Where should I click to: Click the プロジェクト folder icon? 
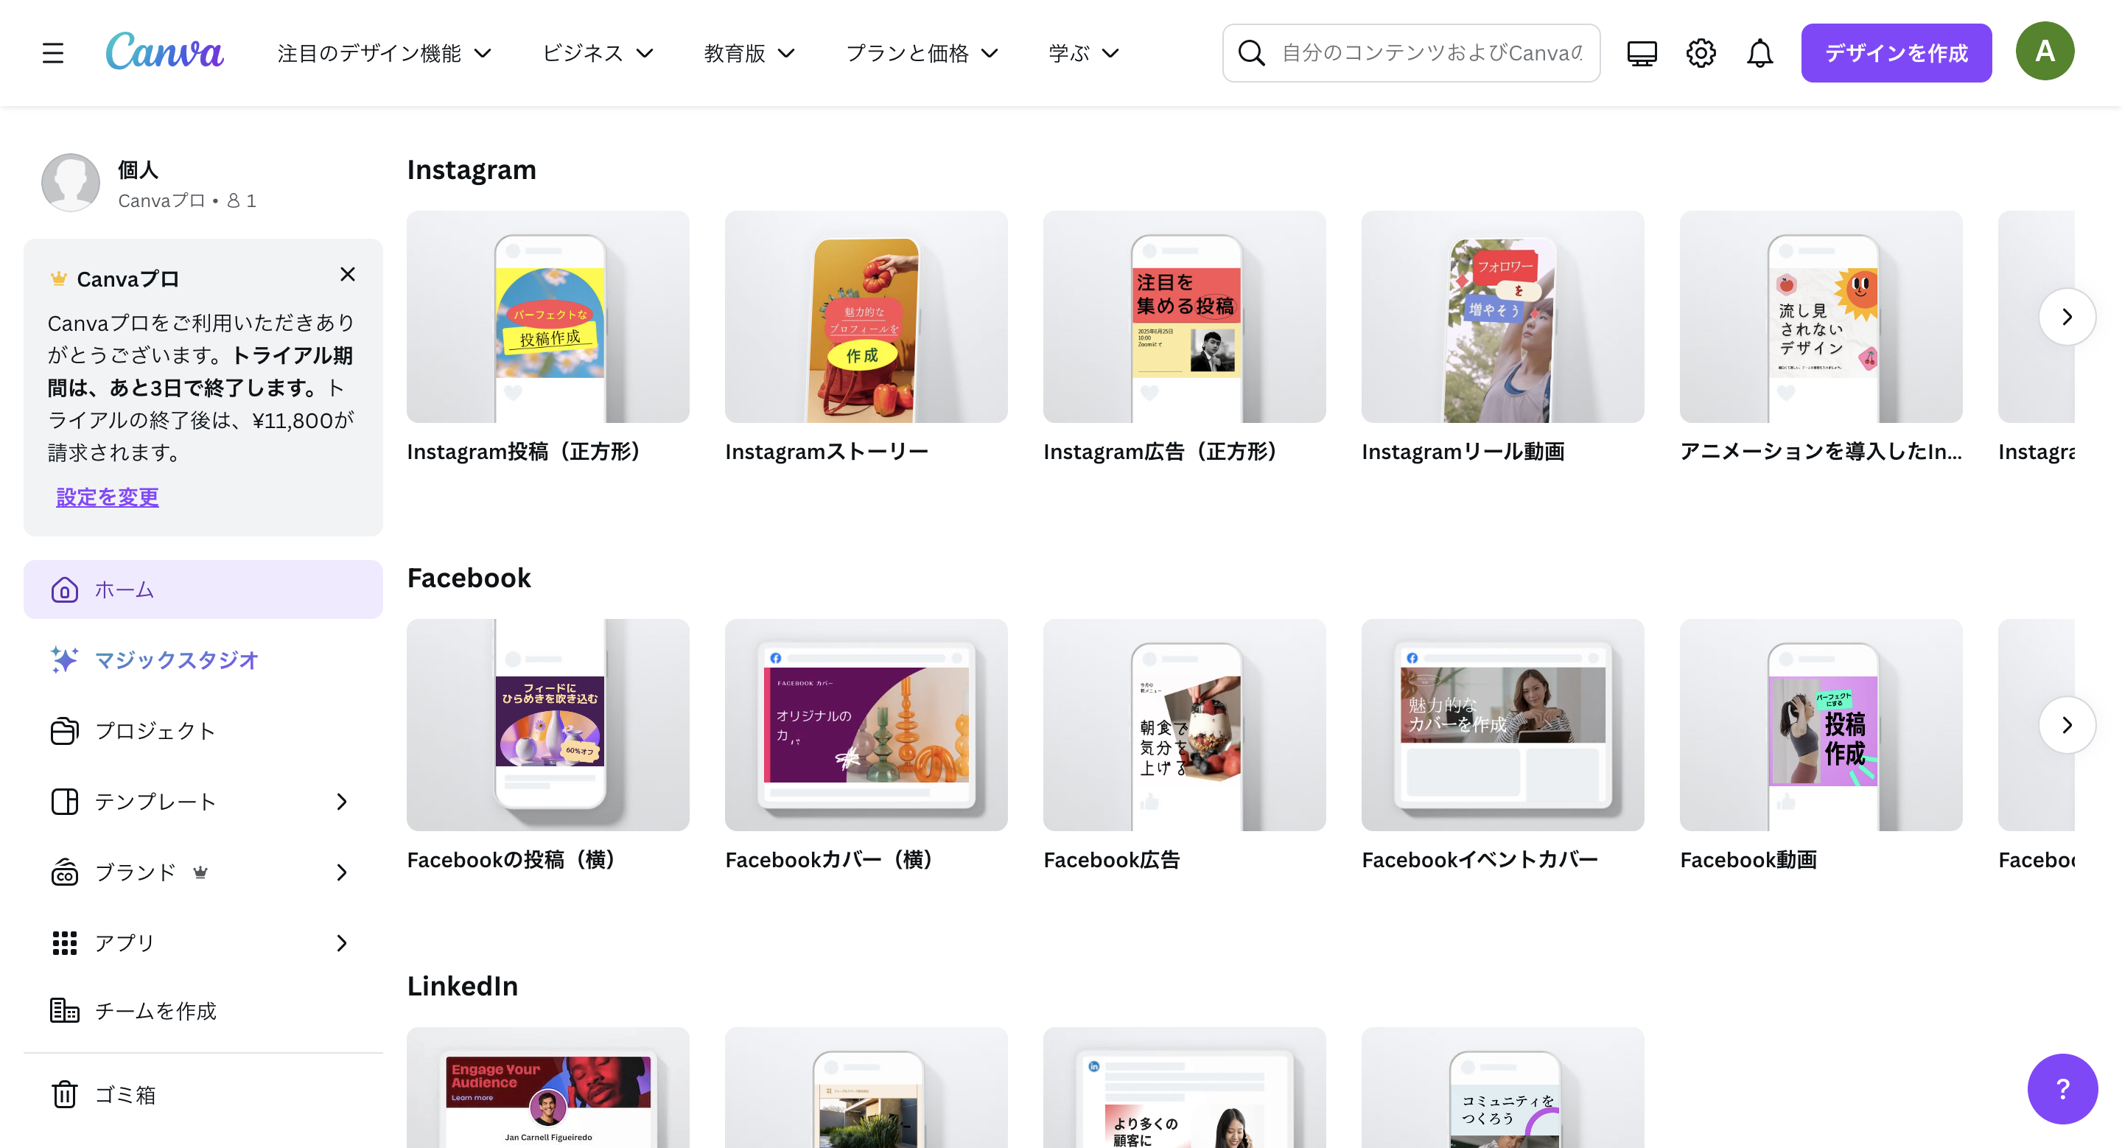point(64,730)
